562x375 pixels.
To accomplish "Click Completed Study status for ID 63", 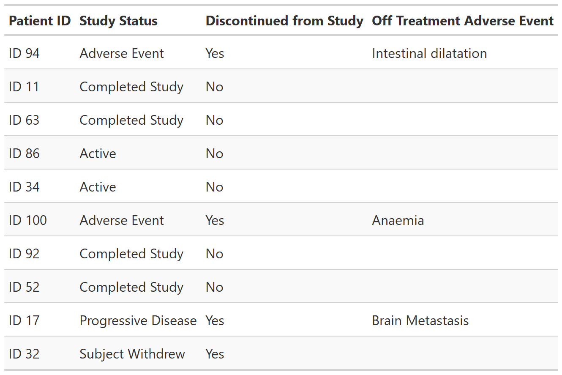I will [131, 120].
